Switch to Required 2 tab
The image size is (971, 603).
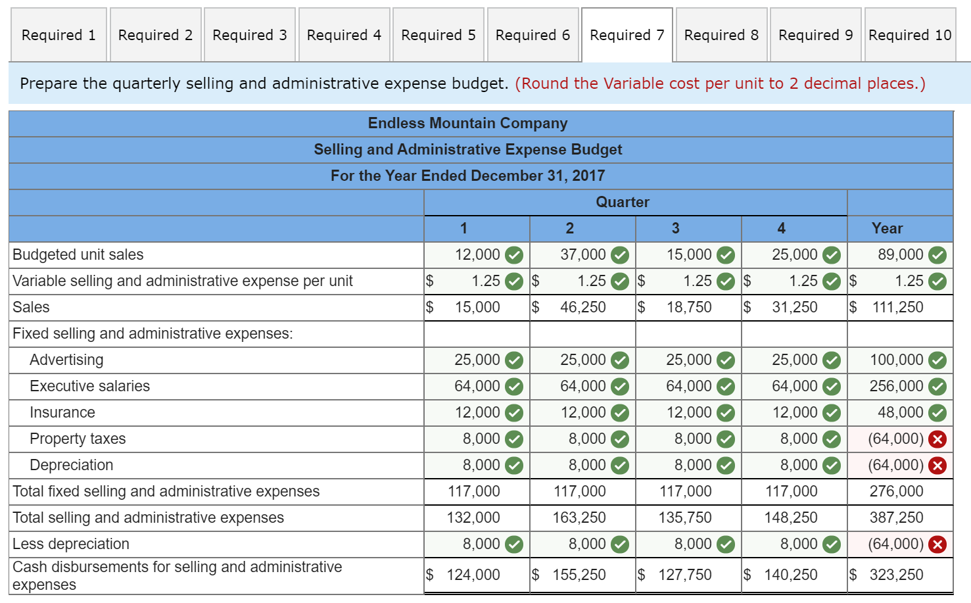coord(155,35)
